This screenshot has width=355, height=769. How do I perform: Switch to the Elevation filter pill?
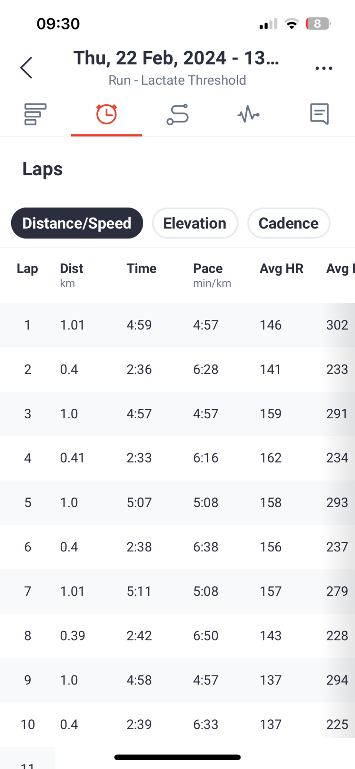(x=195, y=223)
